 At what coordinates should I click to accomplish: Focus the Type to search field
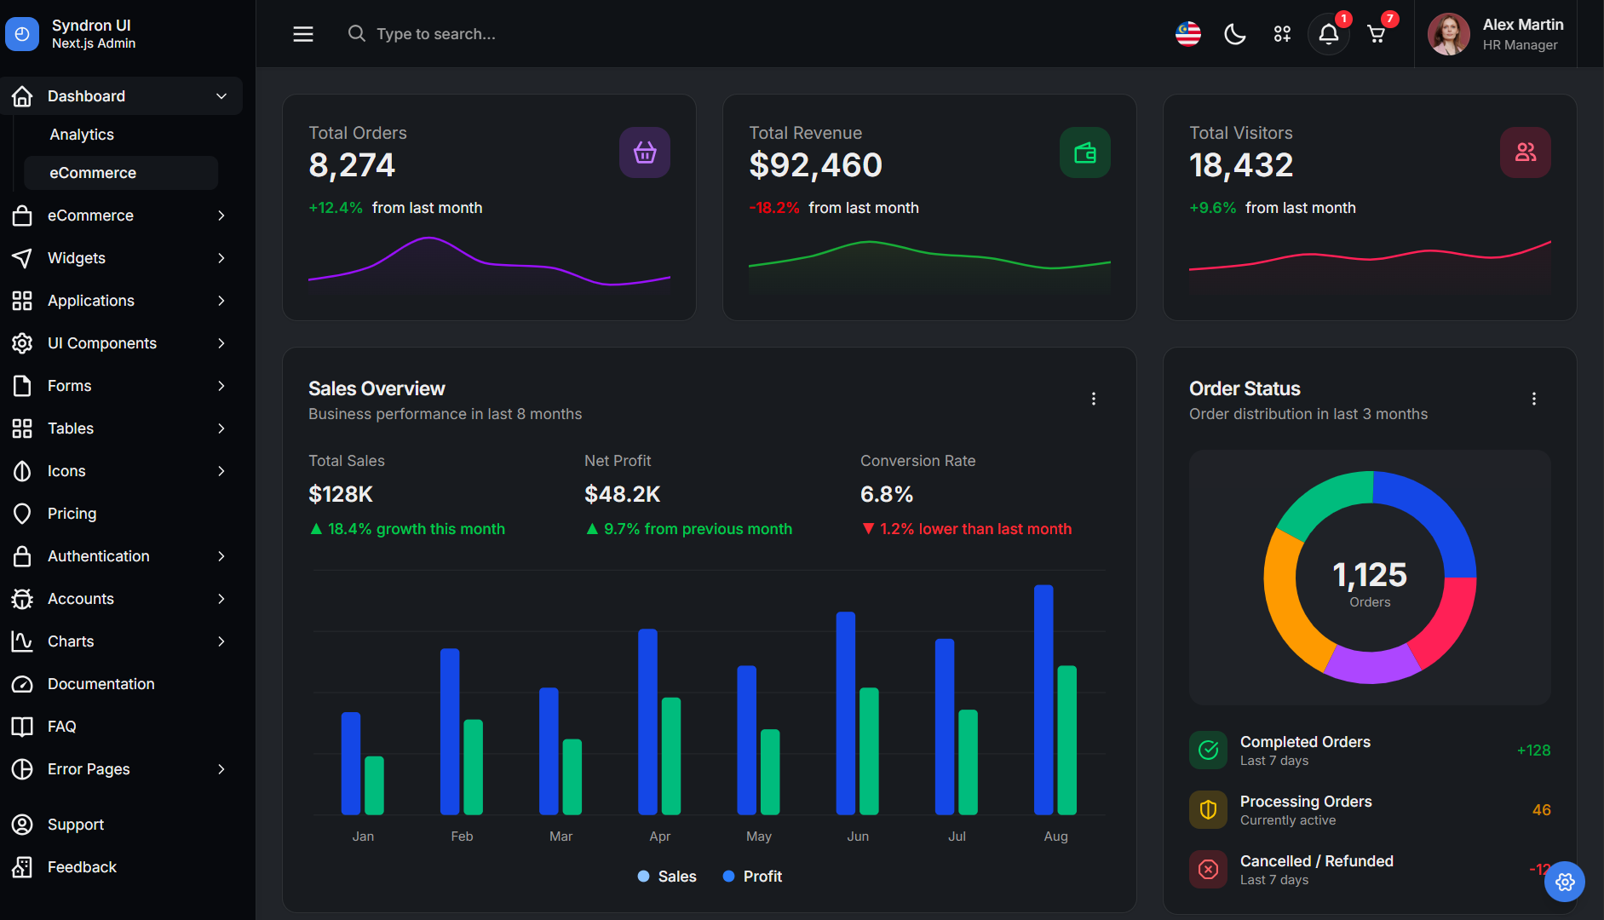point(436,34)
